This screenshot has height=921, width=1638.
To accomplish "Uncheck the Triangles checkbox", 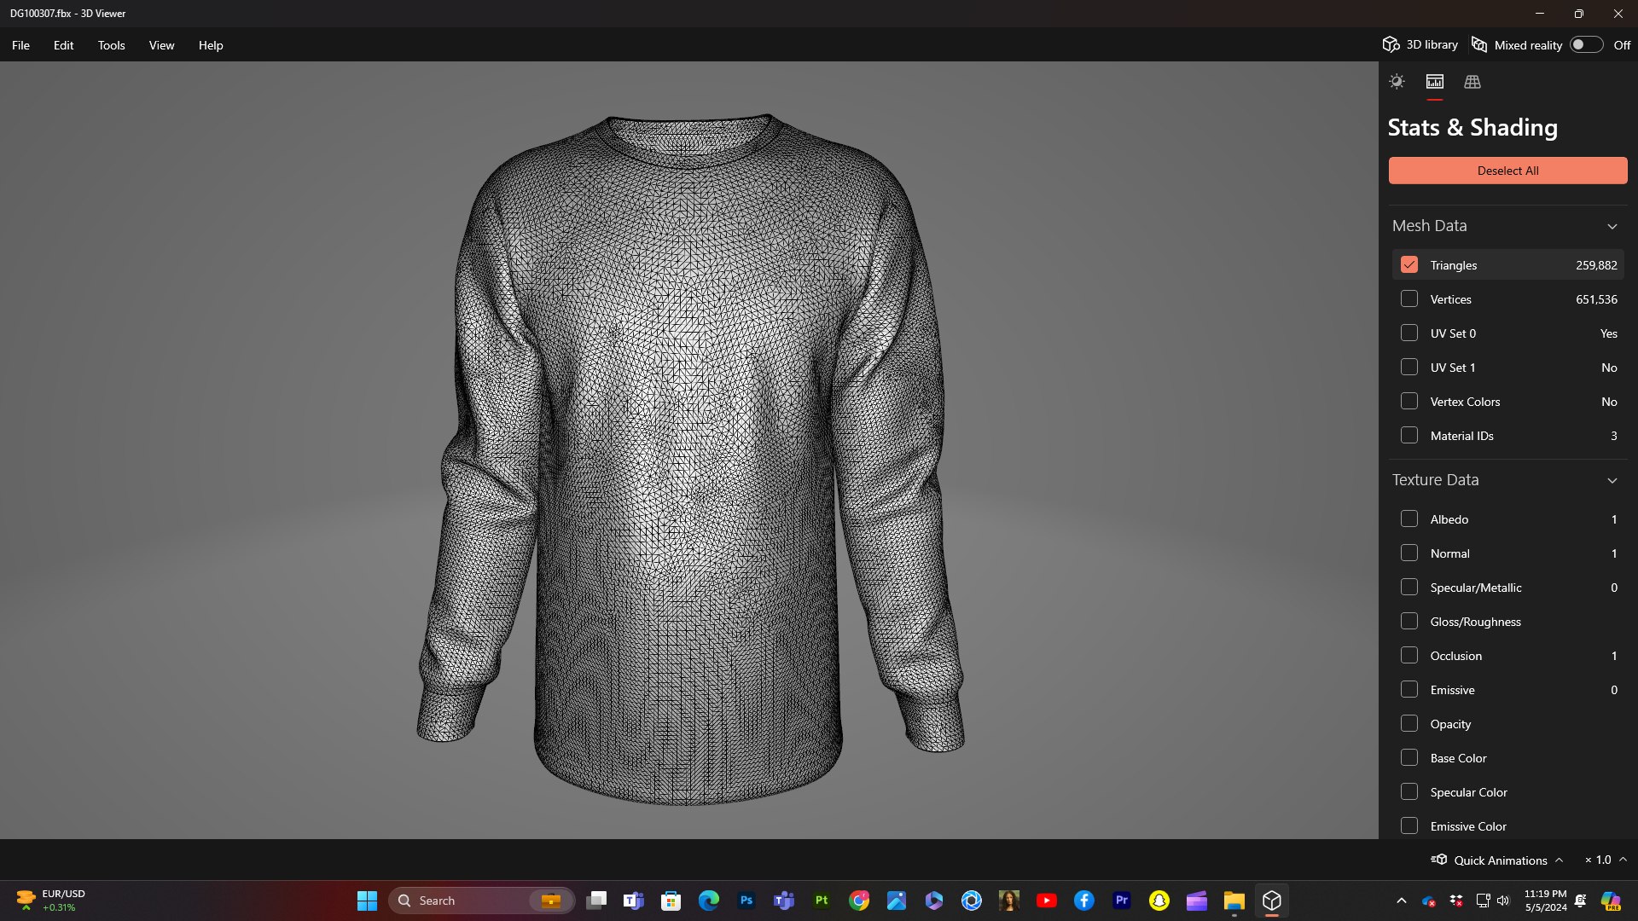I will click(x=1409, y=265).
